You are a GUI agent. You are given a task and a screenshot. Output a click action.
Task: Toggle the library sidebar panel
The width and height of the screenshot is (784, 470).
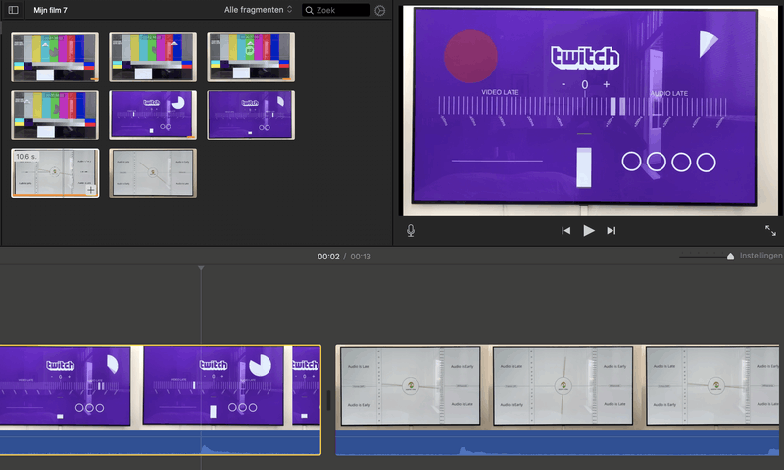(14, 10)
